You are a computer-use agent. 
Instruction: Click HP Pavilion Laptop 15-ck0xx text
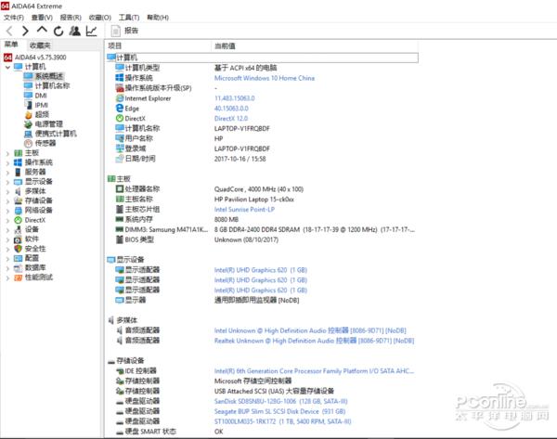point(254,200)
